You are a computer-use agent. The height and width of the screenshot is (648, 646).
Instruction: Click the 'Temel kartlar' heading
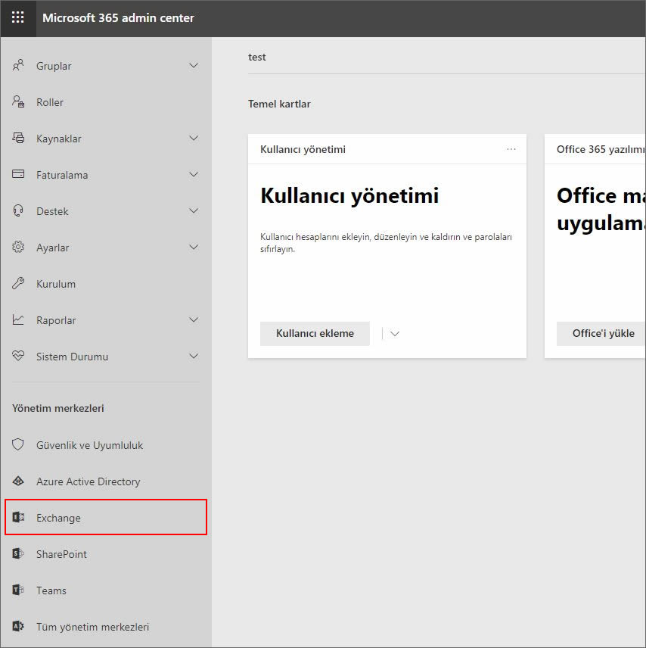(279, 104)
